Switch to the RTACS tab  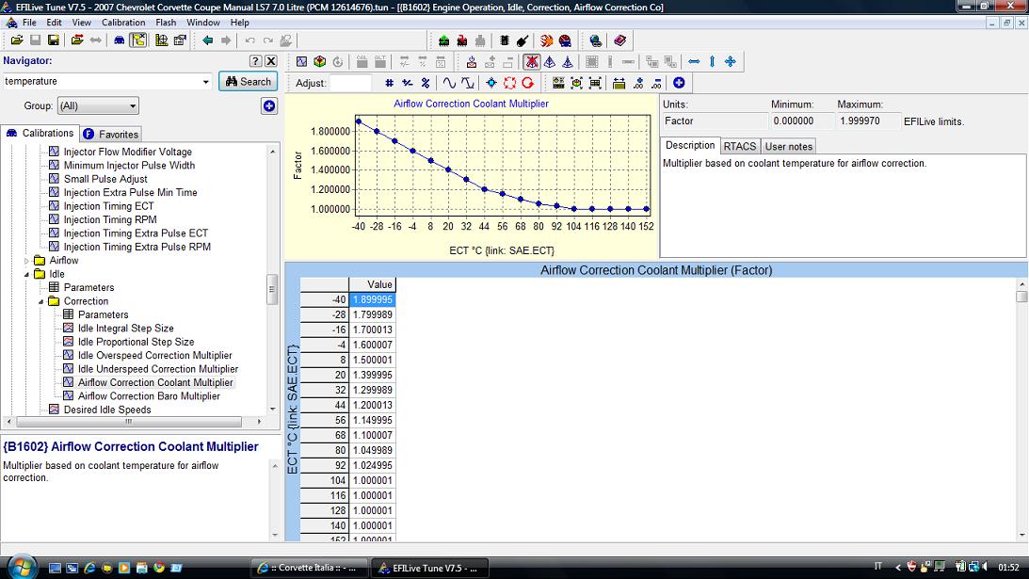pos(740,146)
